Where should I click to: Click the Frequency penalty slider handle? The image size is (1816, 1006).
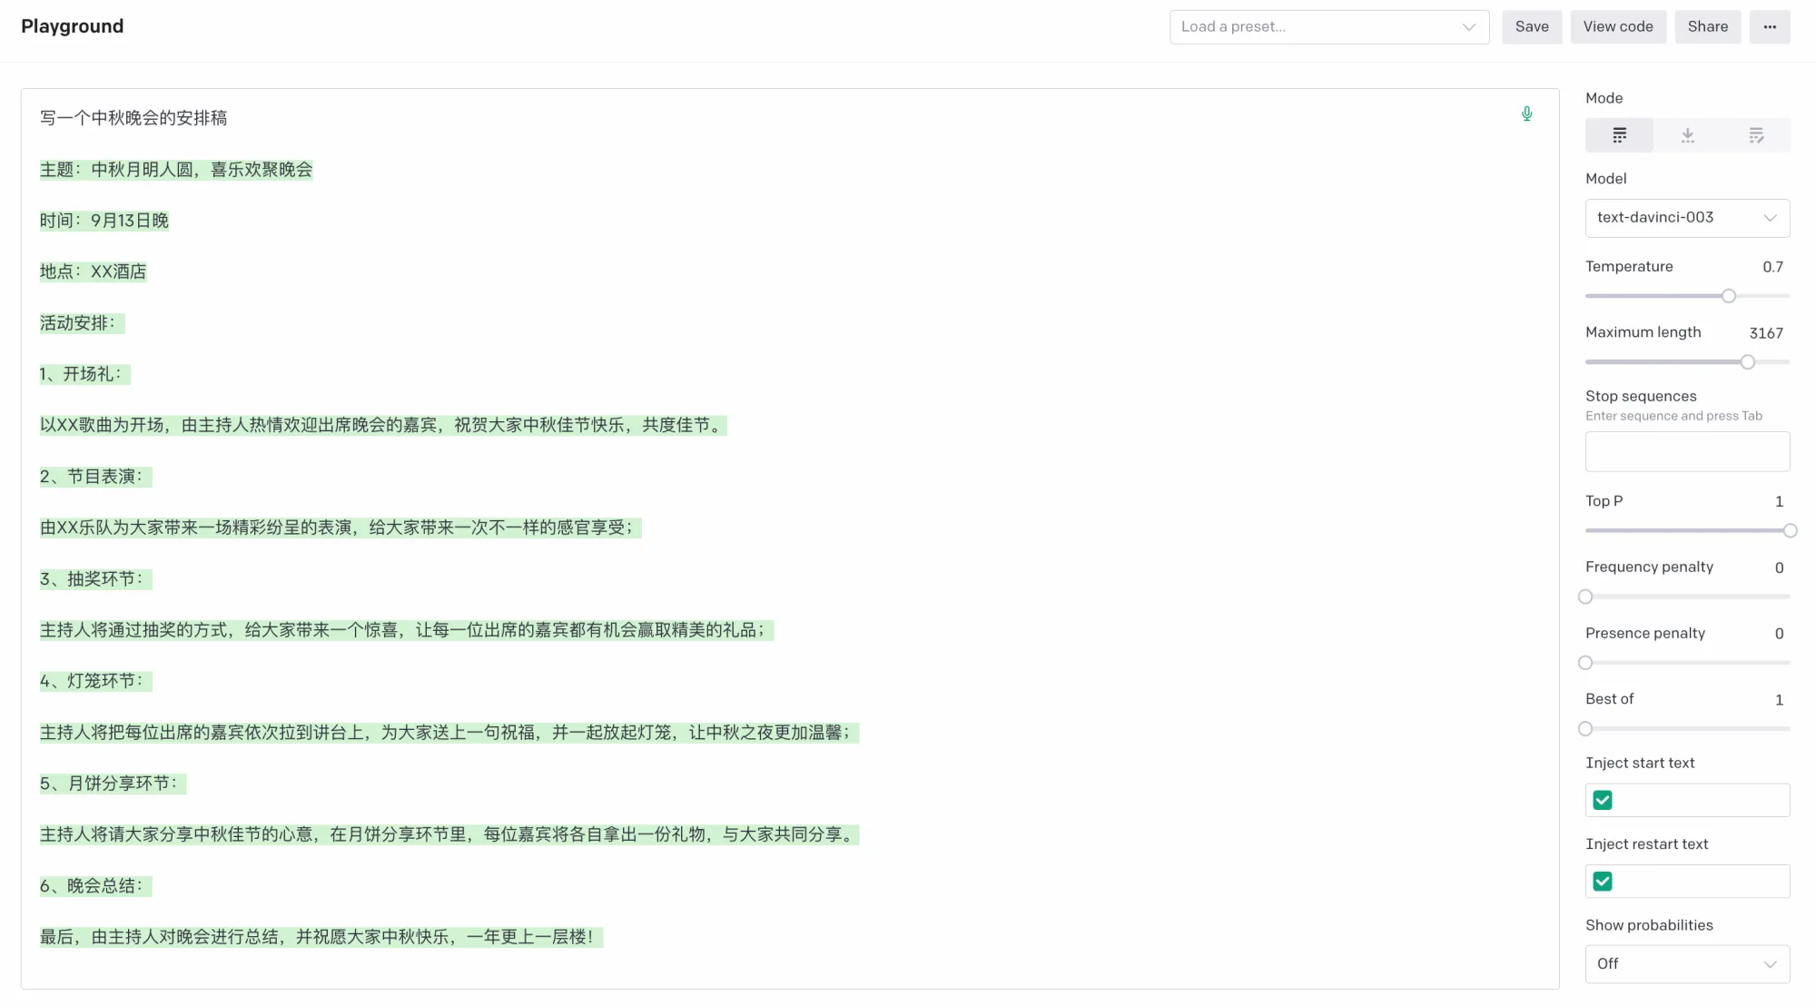point(1585,597)
